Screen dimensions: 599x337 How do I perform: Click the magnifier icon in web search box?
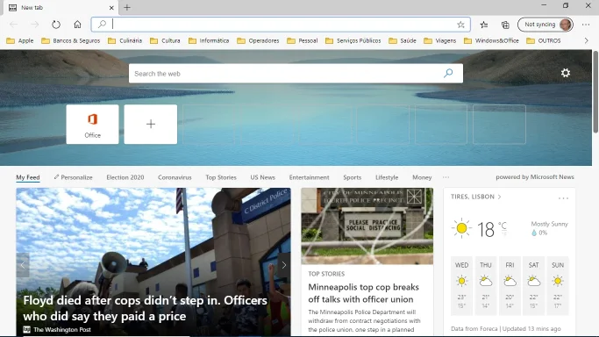click(448, 73)
